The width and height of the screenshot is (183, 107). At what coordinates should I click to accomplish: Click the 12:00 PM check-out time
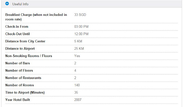(81, 34)
